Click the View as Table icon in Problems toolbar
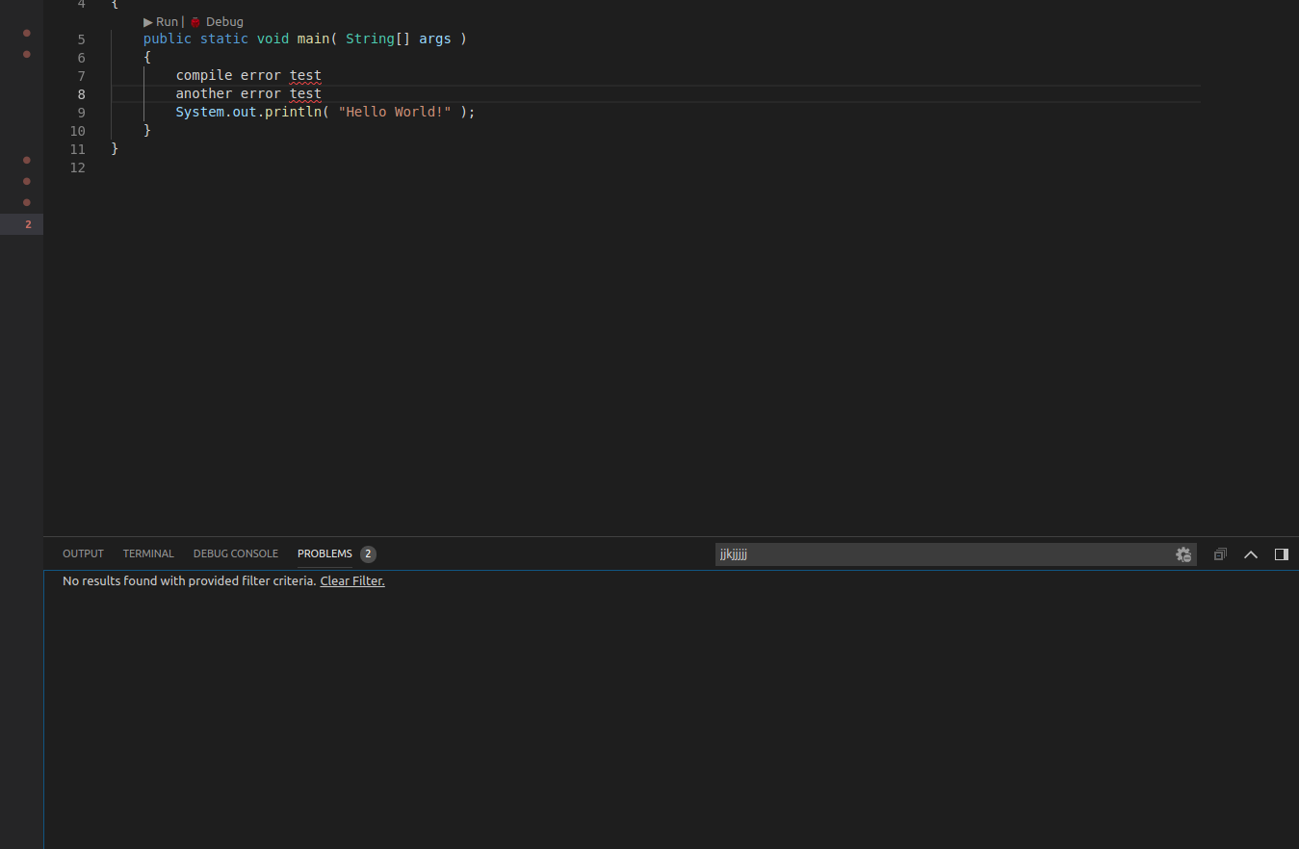This screenshot has width=1299, height=849. pyautogui.click(x=1219, y=553)
